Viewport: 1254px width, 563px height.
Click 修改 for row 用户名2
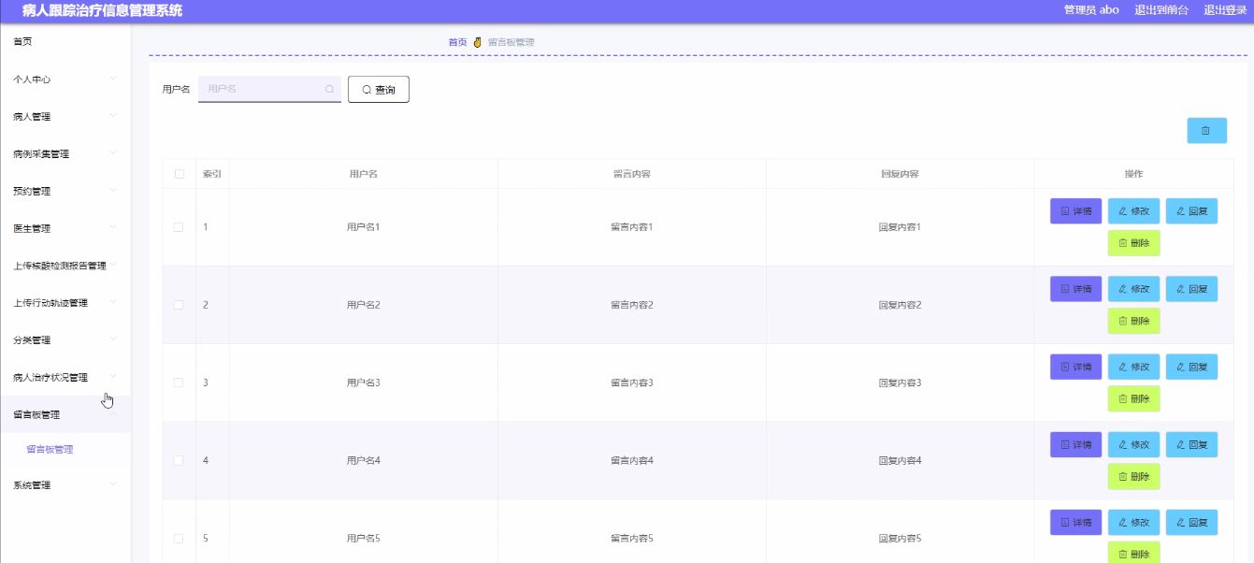(1134, 289)
